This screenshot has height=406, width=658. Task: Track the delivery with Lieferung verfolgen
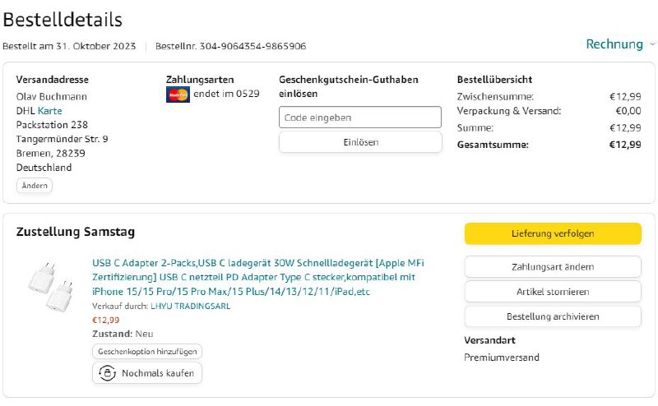(x=553, y=233)
